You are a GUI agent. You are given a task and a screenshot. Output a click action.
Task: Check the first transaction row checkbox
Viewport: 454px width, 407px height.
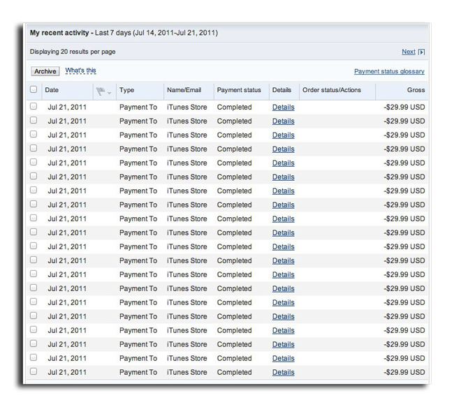click(34, 107)
